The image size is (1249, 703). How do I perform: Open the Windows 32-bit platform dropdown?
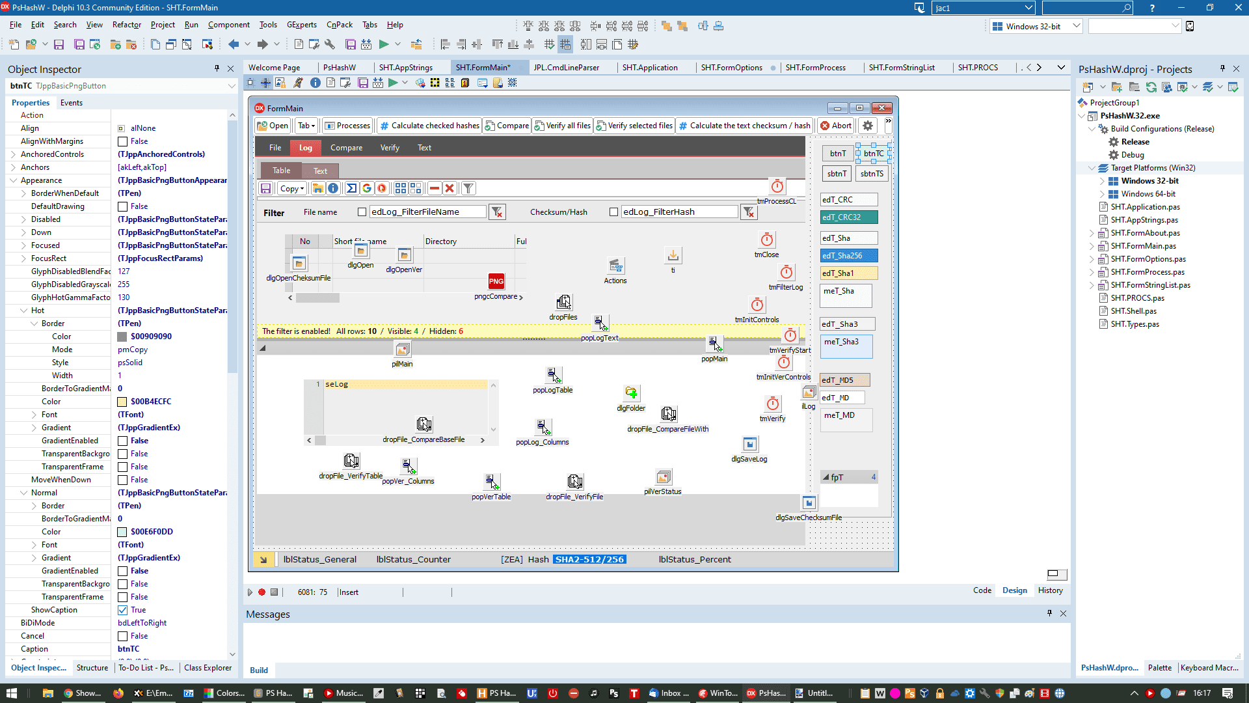[x=1076, y=26]
